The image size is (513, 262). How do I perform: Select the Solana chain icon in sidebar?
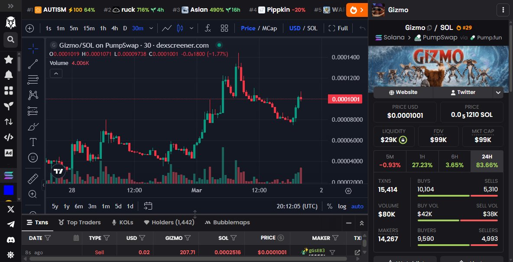pos(9,175)
